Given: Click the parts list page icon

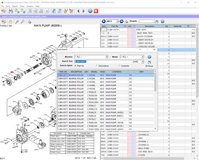Looking at the screenshot, I should [x=30, y=11].
